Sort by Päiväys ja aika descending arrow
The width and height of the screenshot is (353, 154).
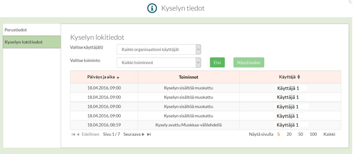[118, 78]
